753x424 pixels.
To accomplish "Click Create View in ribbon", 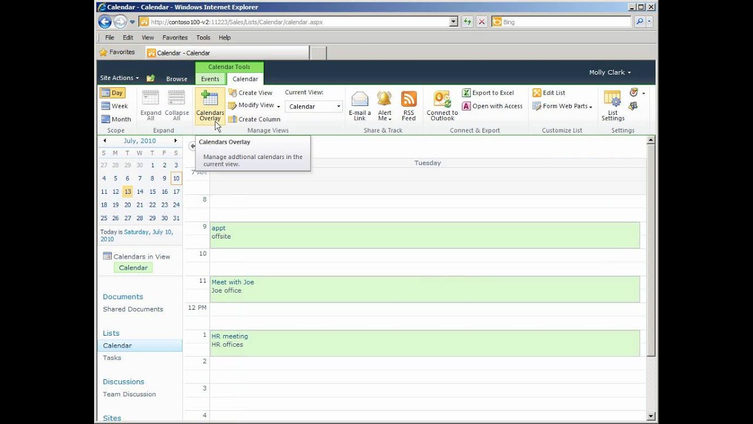I will coord(251,92).
